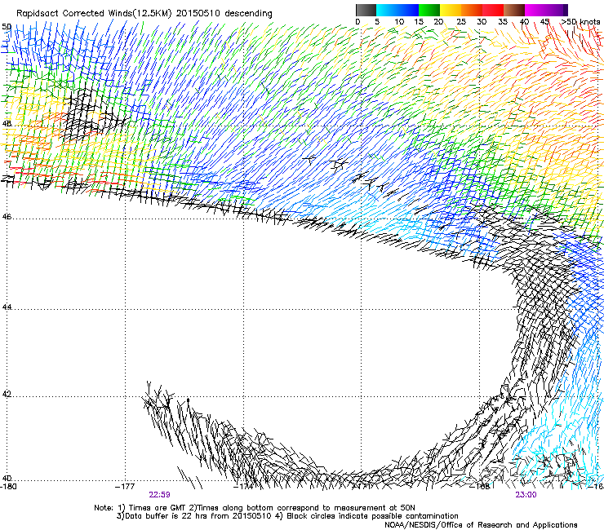The height and width of the screenshot is (530, 604).
Task: Click the latitude label 40
Action: [x=7, y=479]
